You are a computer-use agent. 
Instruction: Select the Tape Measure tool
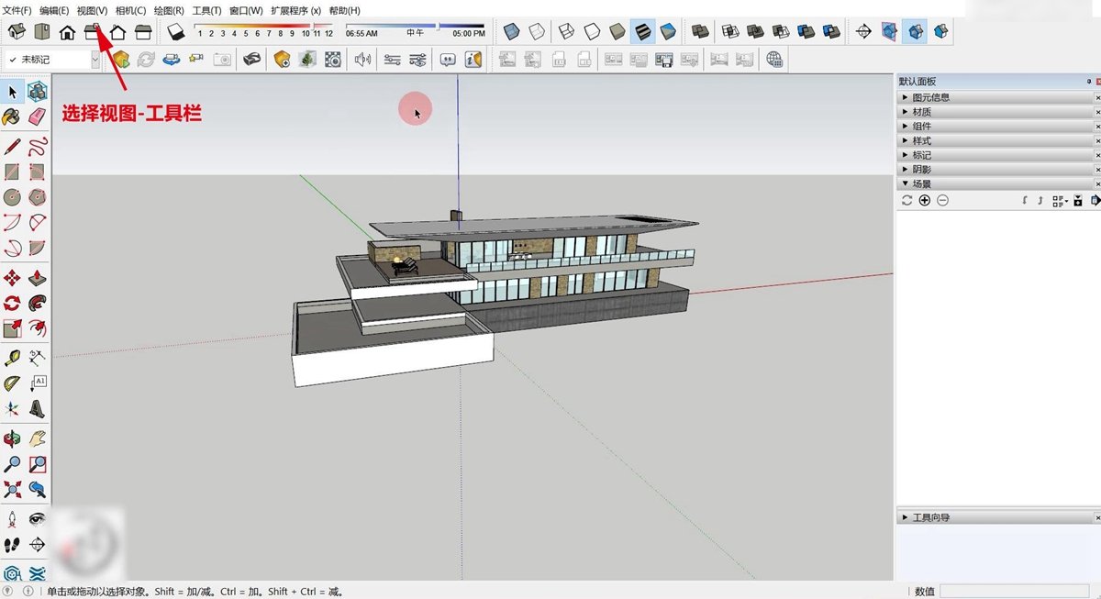12,358
